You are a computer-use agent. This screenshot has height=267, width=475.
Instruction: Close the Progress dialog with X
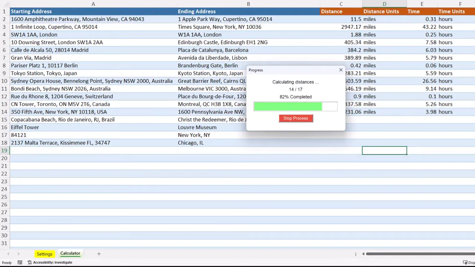[x=341, y=70]
